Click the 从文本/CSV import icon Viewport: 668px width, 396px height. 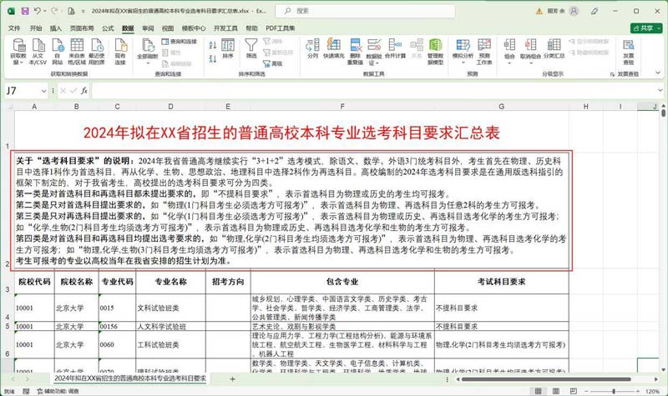[x=38, y=45]
